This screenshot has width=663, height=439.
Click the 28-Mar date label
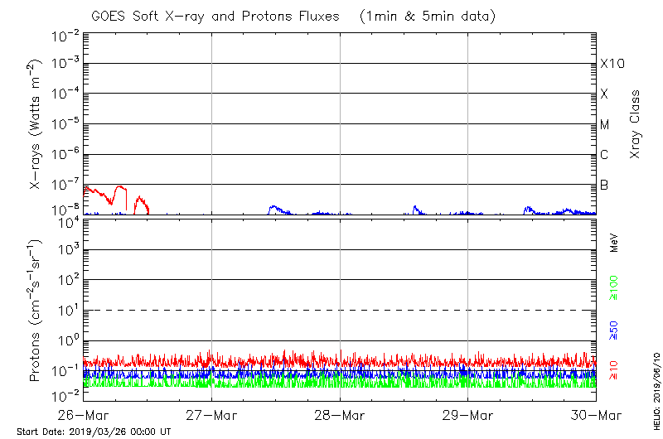click(x=340, y=415)
